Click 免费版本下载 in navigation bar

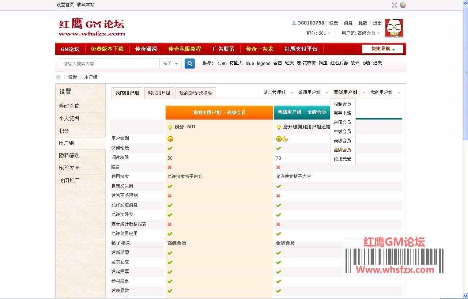[107, 49]
